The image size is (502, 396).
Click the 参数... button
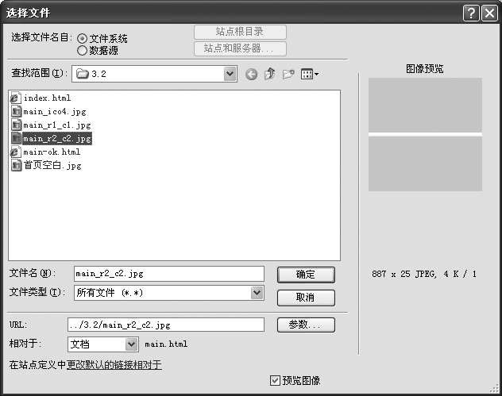(x=306, y=325)
